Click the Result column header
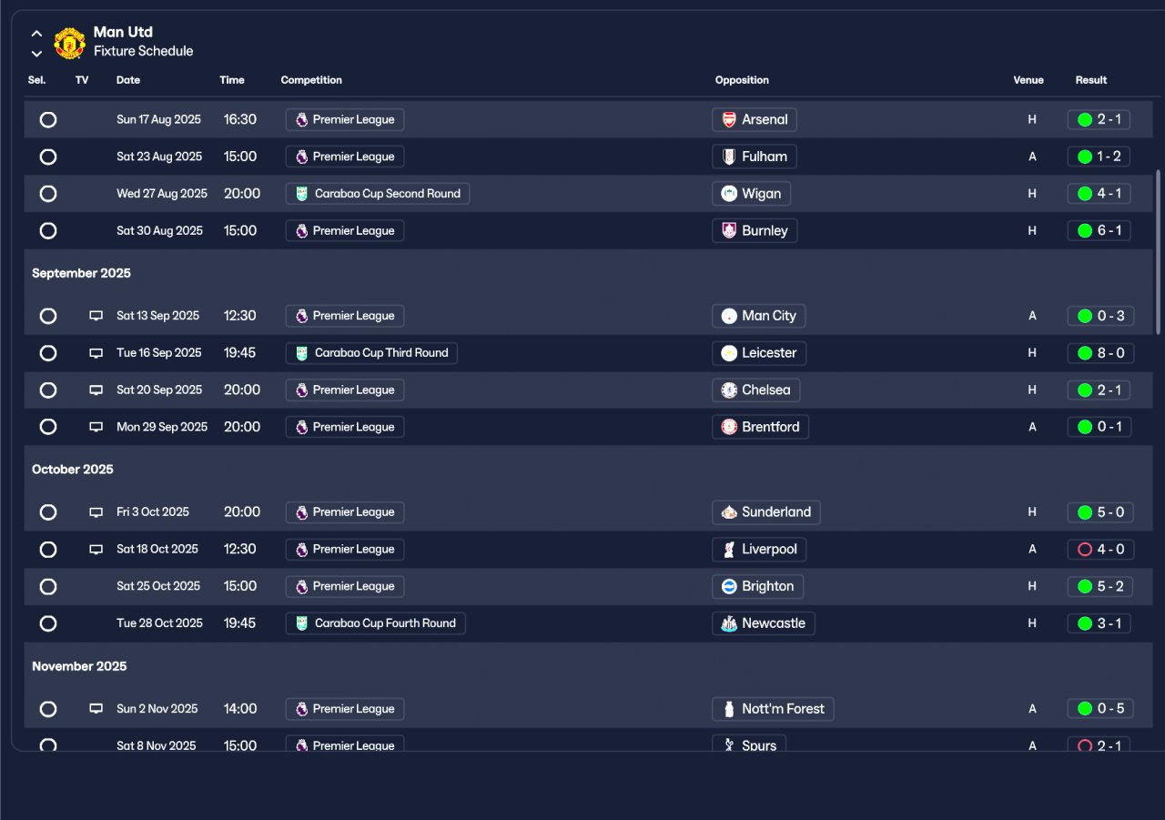 pyautogui.click(x=1091, y=80)
